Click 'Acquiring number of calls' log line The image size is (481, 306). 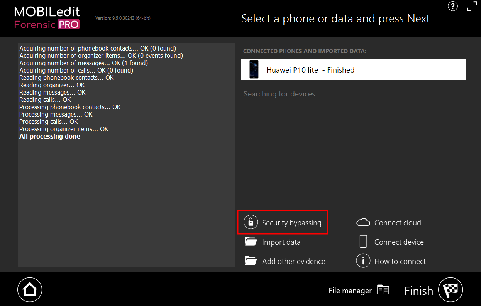click(x=76, y=71)
